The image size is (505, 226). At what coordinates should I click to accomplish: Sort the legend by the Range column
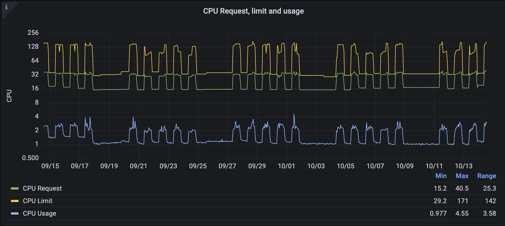click(x=486, y=176)
